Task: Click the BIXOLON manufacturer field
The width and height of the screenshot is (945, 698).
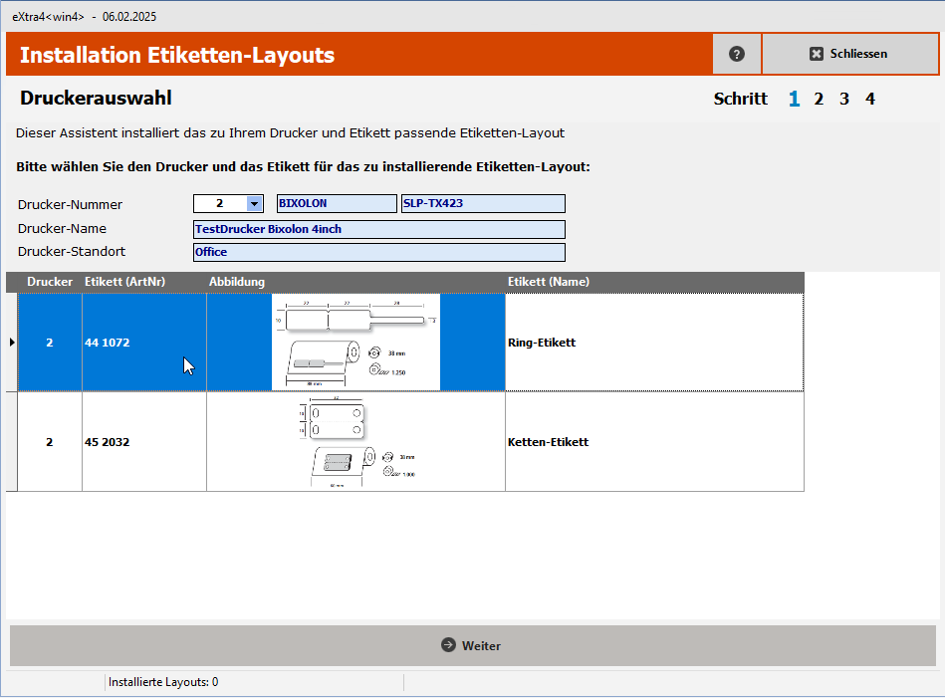Action: click(336, 203)
